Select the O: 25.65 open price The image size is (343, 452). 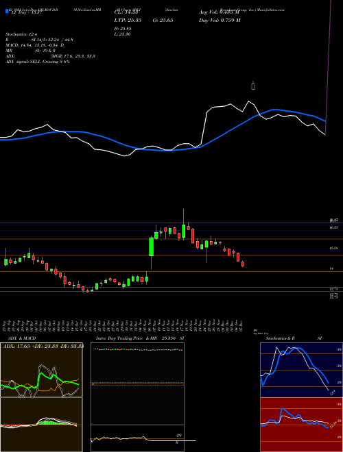click(x=162, y=20)
